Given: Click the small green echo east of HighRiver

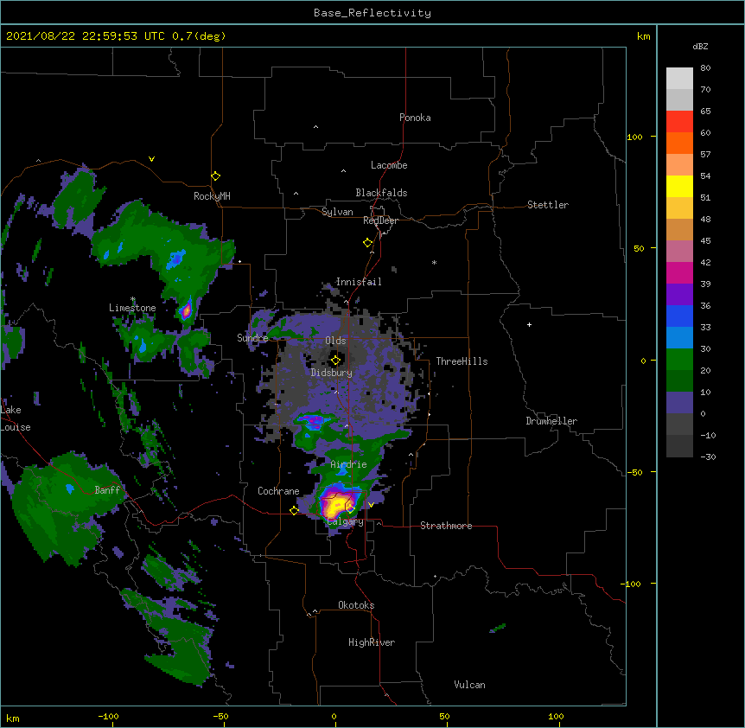Looking at the screenshot, I should [498, 629].
